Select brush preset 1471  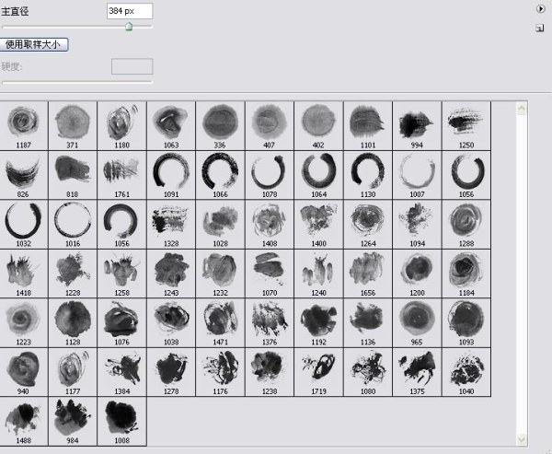(x=220, y=320)
